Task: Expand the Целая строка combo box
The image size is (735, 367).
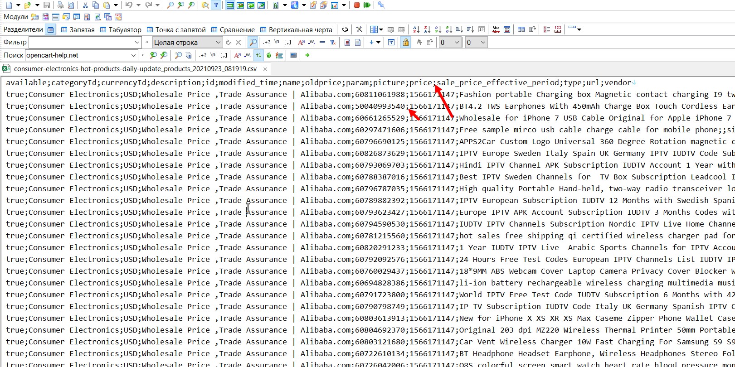Action: [218, 42]
